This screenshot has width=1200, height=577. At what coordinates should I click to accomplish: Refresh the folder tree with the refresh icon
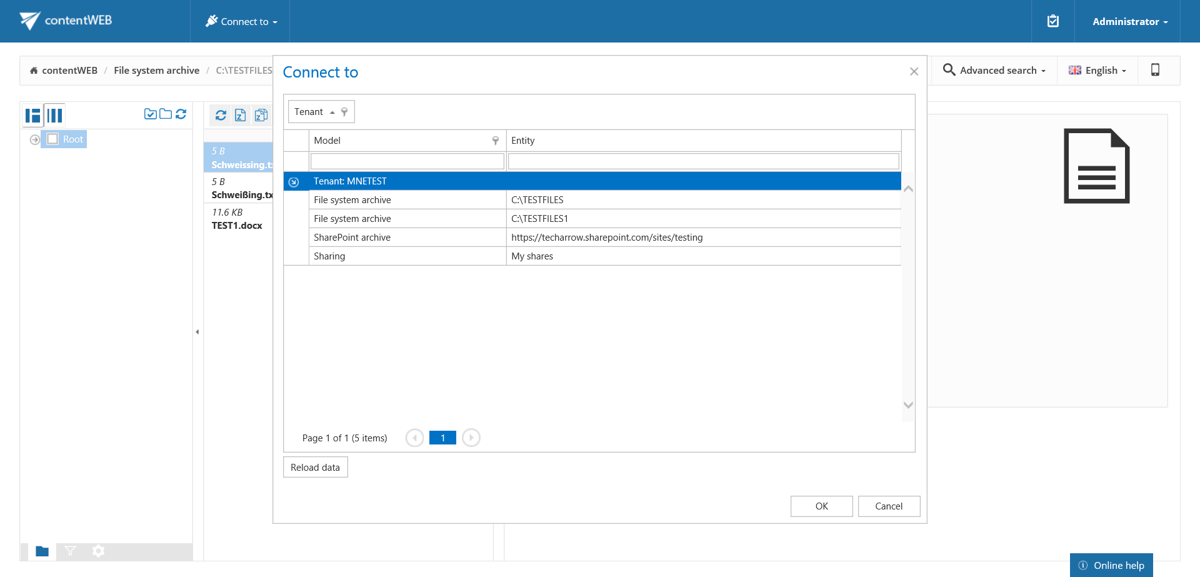[x=181, y=114]
